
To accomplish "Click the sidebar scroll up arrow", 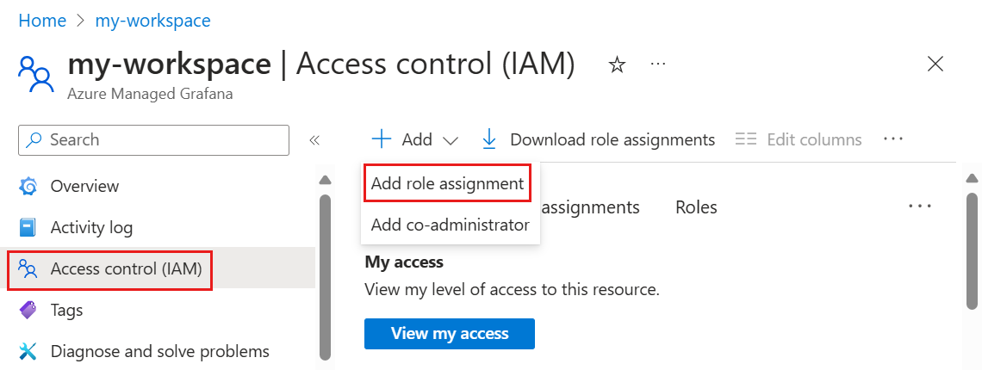I will 325,181.
